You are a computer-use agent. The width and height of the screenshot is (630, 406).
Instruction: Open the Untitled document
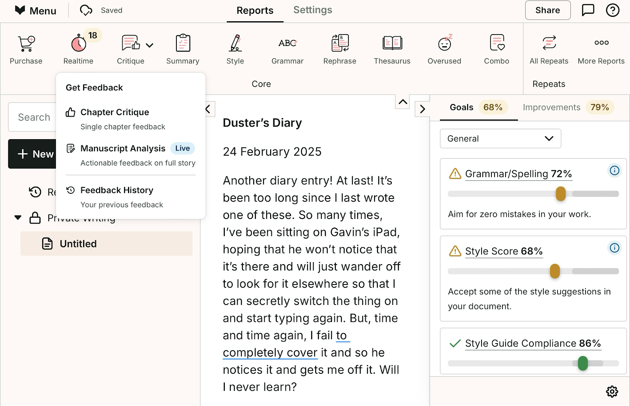pos(78,243)
